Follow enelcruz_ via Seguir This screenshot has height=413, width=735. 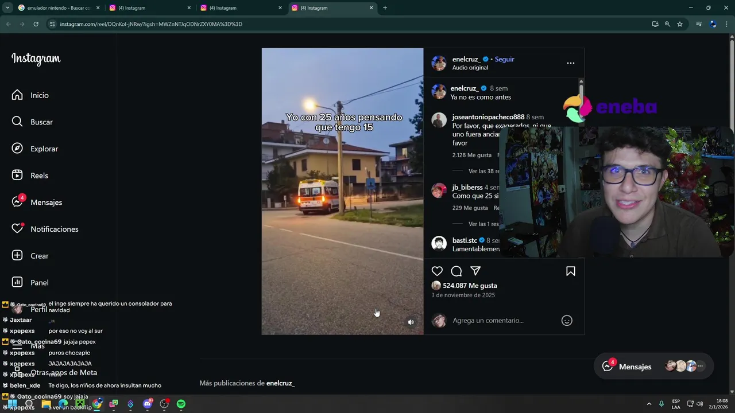pyautogui.click(x=505, y=59)
